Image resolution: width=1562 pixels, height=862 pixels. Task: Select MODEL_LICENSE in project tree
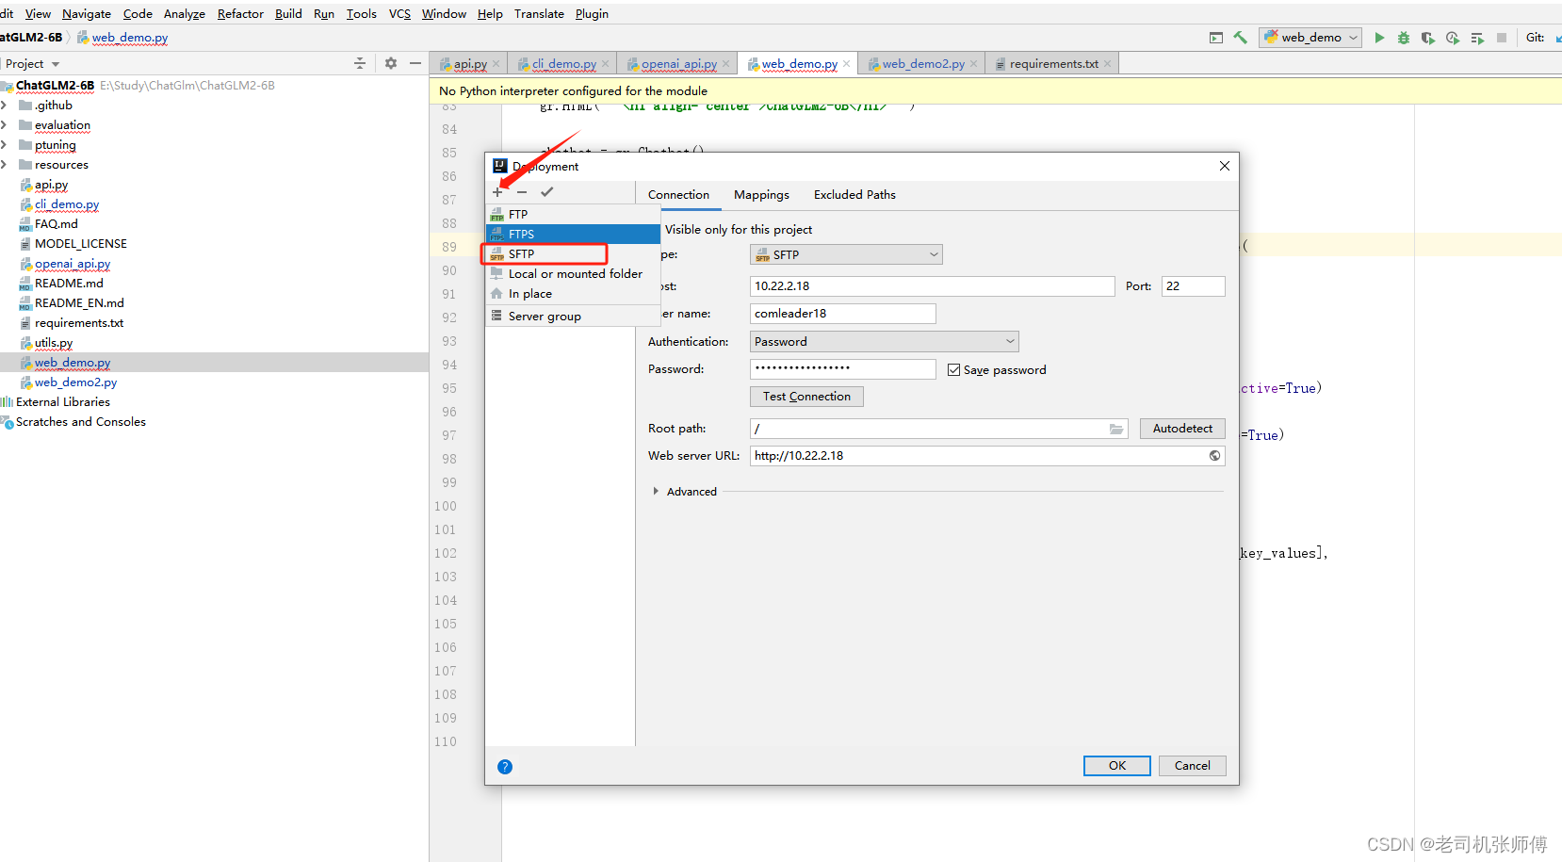point(80,244)
